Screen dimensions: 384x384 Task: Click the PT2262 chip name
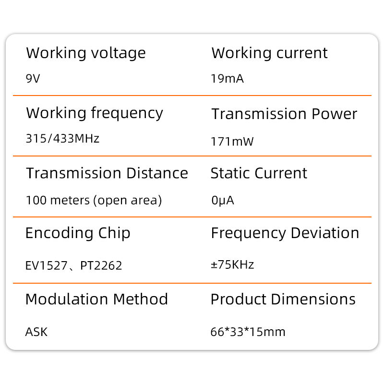(101, 265)
